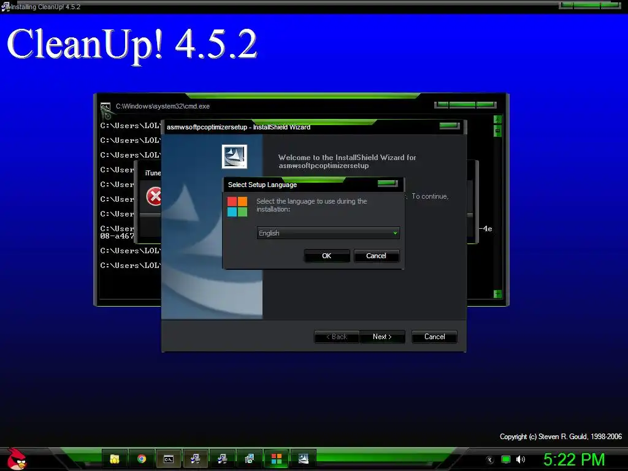Click the Angry Birds start button
Viewport: 628px width, 471px height.
tap(17, 459)
